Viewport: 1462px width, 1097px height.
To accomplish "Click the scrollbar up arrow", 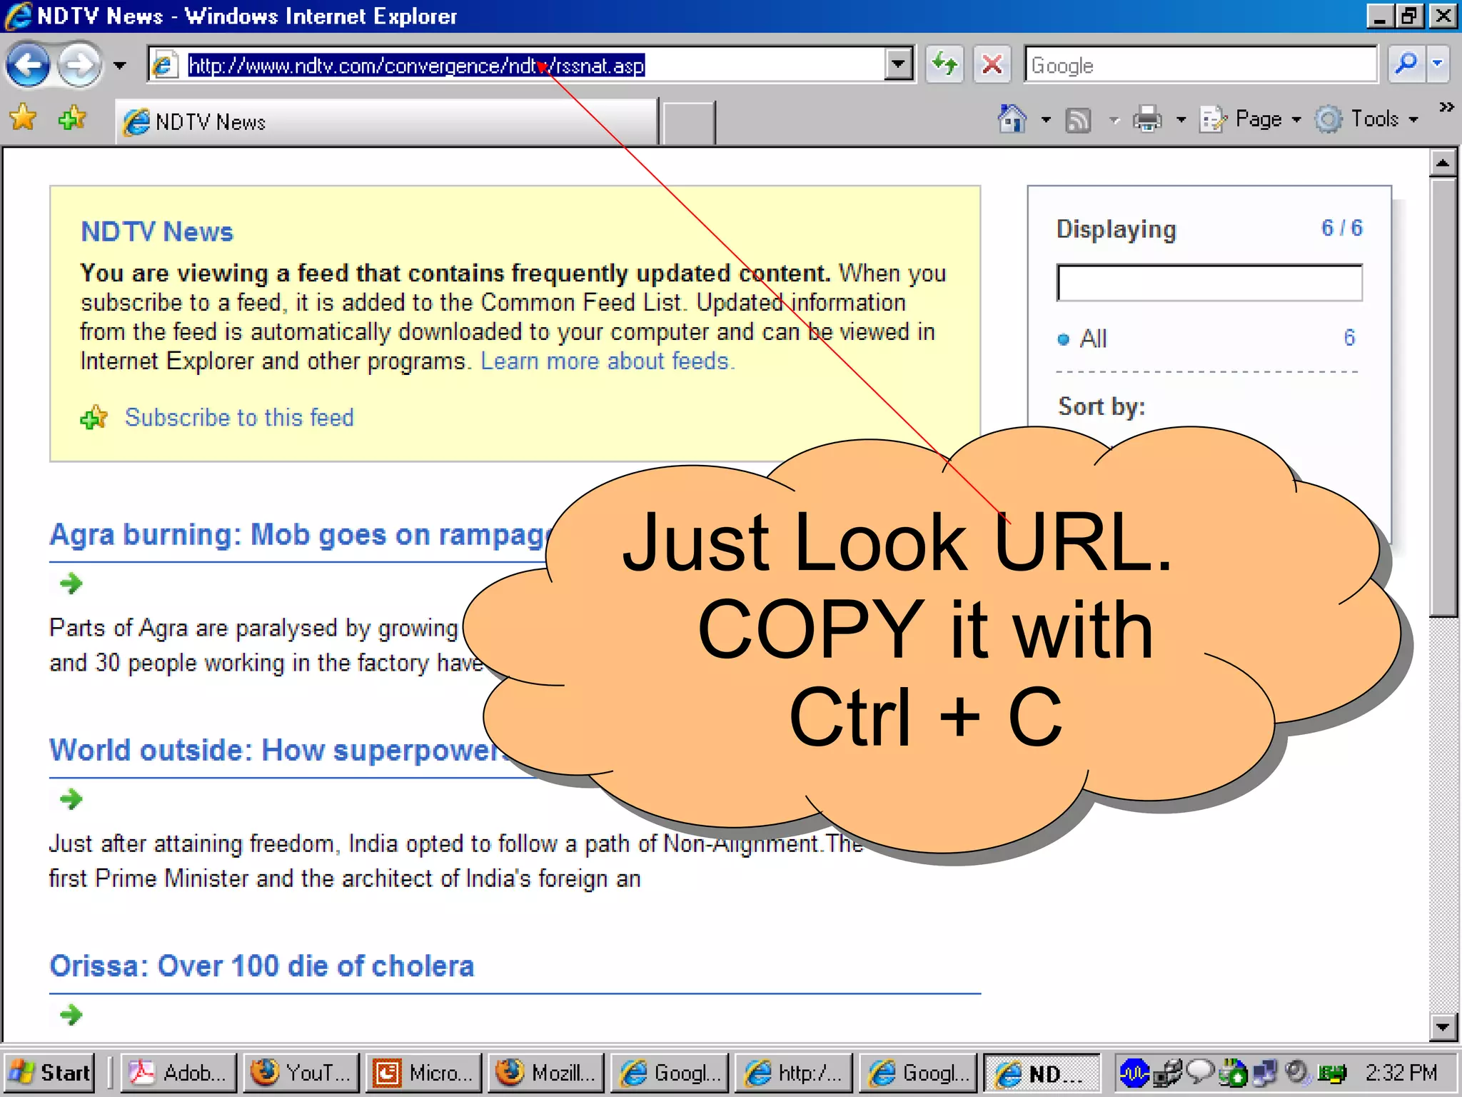I will click(1443, 164).
